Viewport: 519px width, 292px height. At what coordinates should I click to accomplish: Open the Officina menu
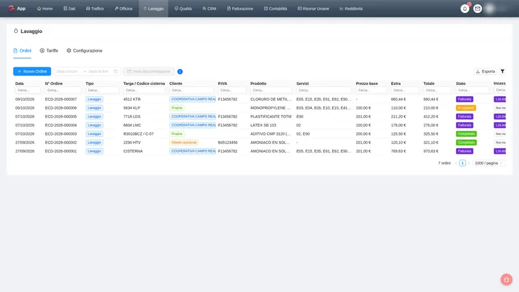pos(123,8)
